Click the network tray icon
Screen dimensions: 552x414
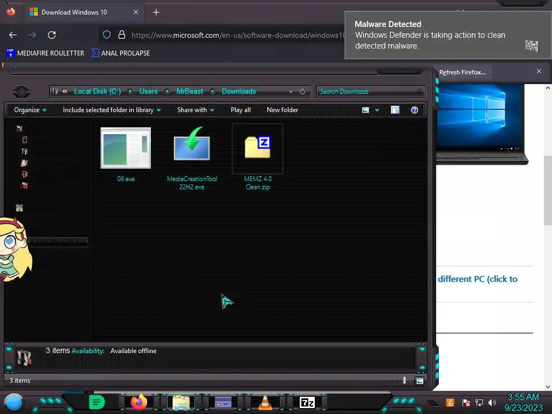click(x=479, y=402)
